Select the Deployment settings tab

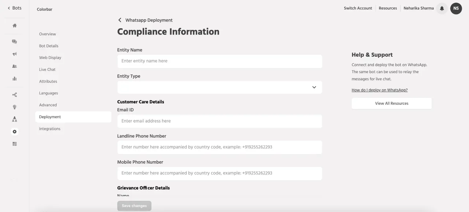(73, 117)
